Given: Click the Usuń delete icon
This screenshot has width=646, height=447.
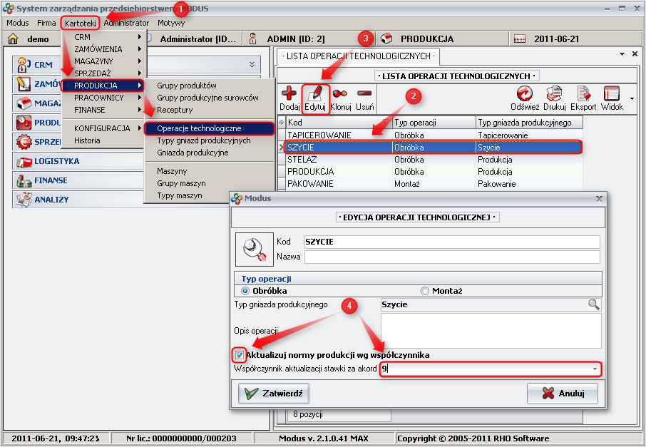Looking at the screenshot, I should [x=364, y=93].
